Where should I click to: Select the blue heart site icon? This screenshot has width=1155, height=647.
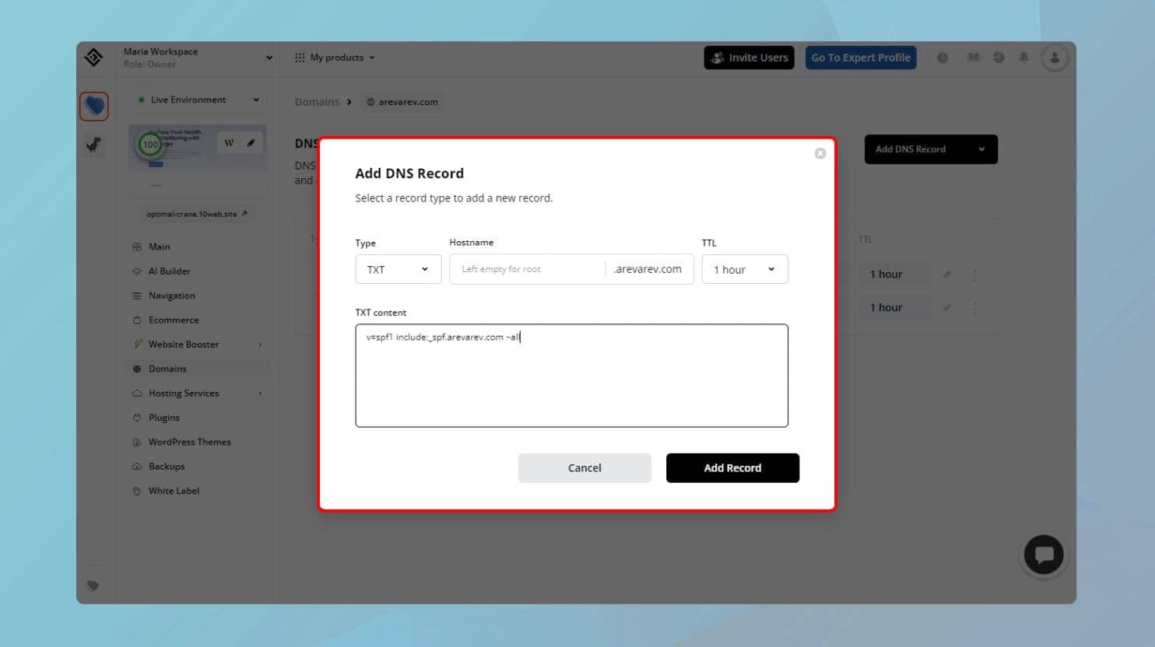94,106
